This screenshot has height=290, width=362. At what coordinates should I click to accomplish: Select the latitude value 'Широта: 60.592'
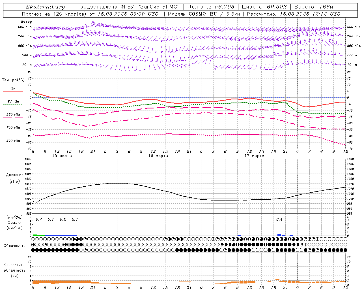[264, 7]
